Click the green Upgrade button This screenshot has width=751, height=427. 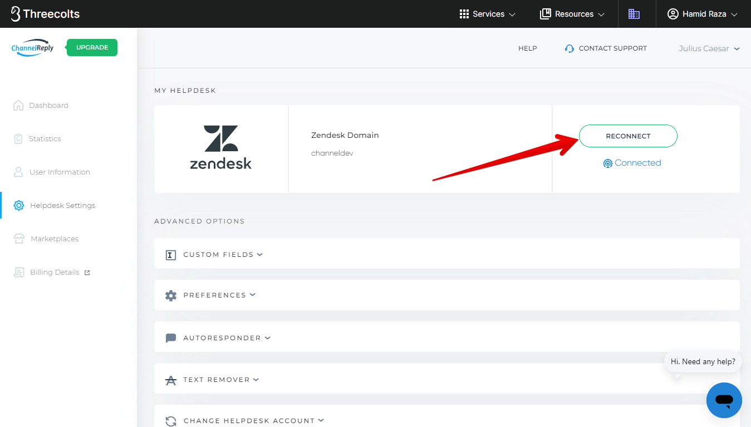pos(92,47)
